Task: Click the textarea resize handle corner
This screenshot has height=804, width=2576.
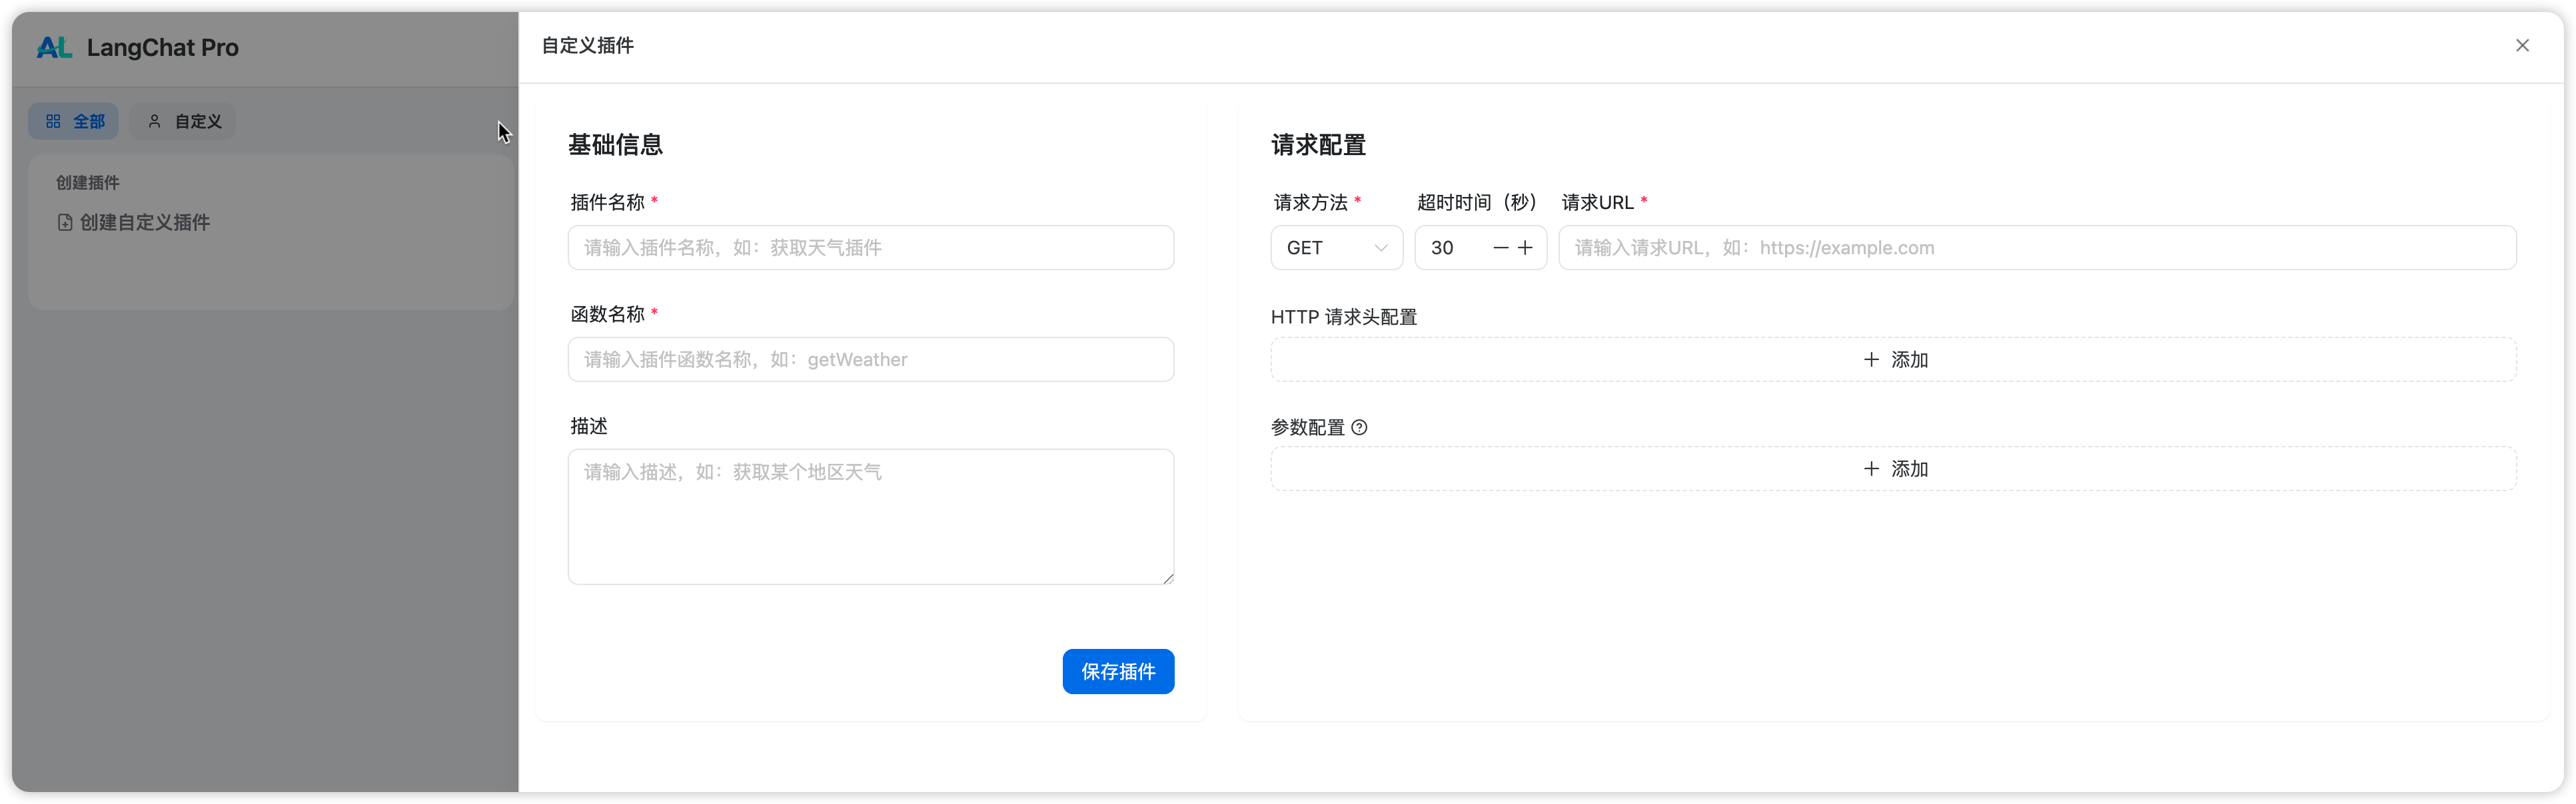Action: pyautogui.click(x=1168, y=578)
